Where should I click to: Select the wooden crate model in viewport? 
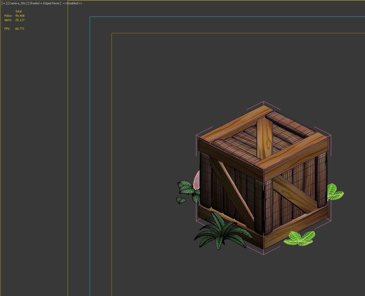coord(263,177)
